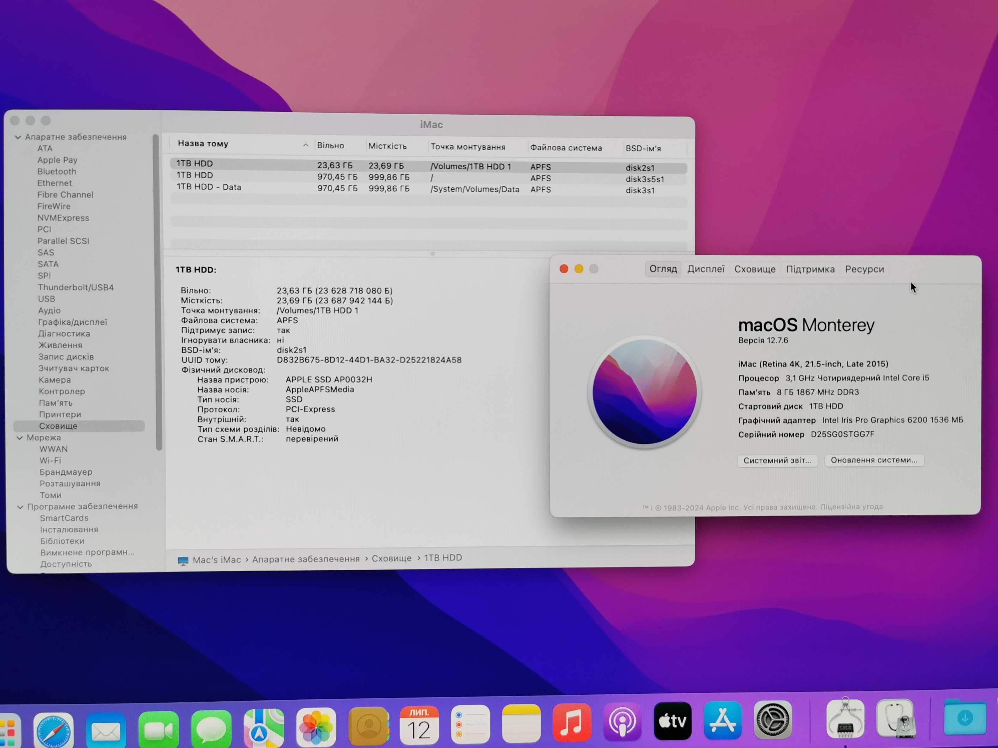Click Оновлення системи... button
The width and height of the screenshot is (998, 748).
pyautogui.click(x=874, y=460)
